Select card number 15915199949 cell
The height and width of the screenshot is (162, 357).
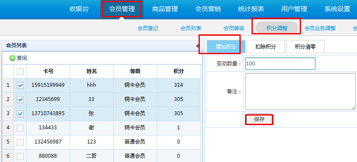[48, 85]
